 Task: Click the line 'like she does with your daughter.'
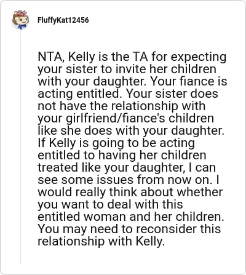[x=131, y=130]
